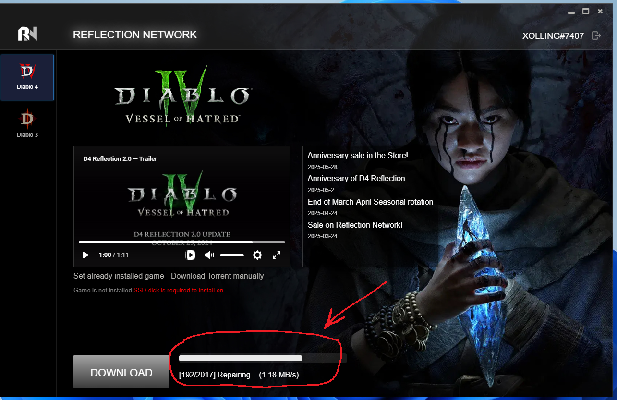Log out using the exit icon
The width and height of the screenshot is (617, 400).
pos(596,36)
